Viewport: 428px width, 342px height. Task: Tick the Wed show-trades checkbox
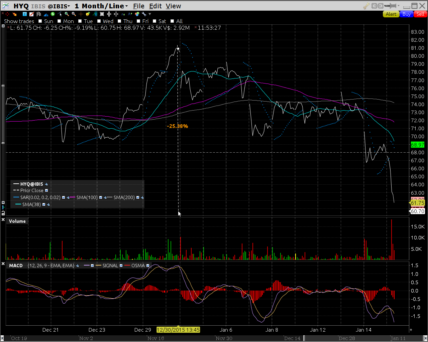tap(99, 21)
